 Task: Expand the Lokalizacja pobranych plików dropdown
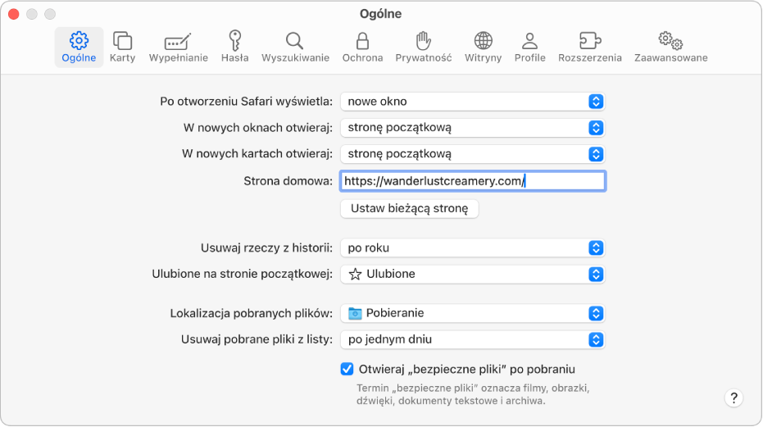pos(473,313)
